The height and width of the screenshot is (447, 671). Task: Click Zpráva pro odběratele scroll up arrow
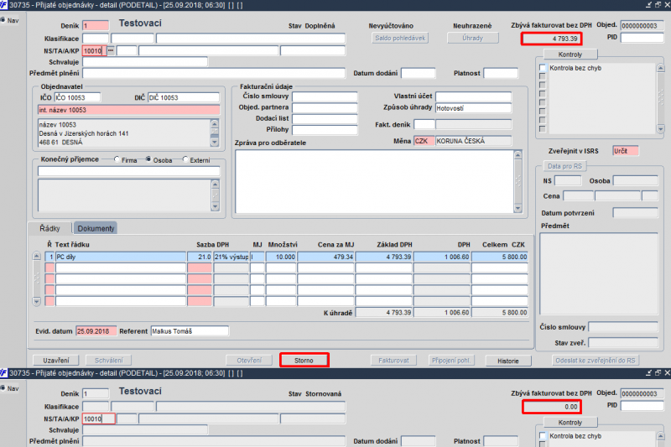(518, 154)
